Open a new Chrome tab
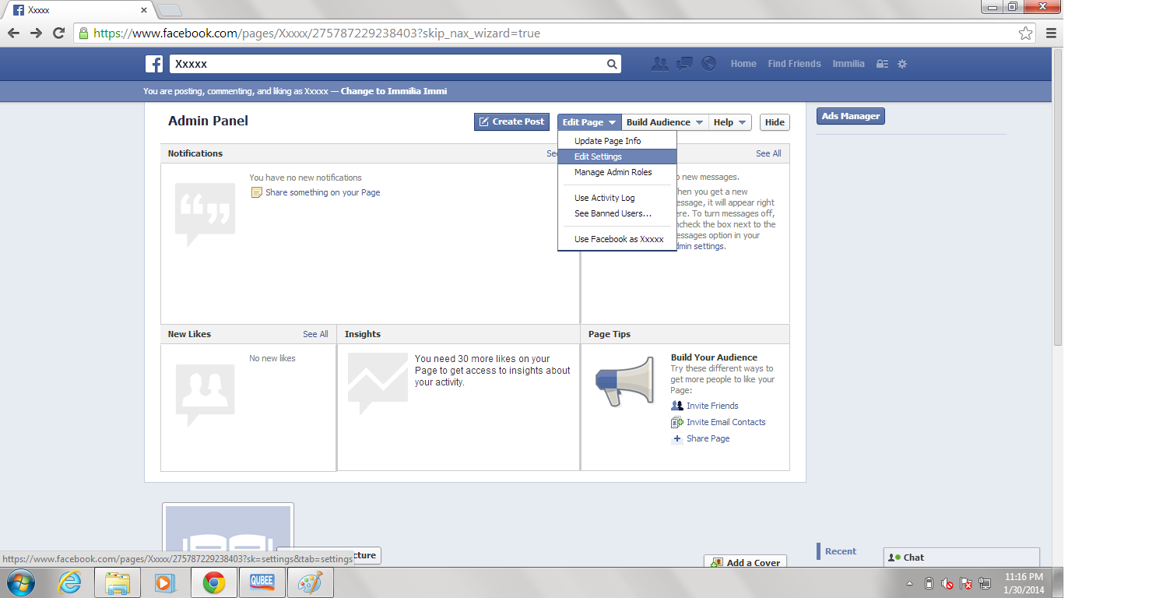 tap(169, 10)
